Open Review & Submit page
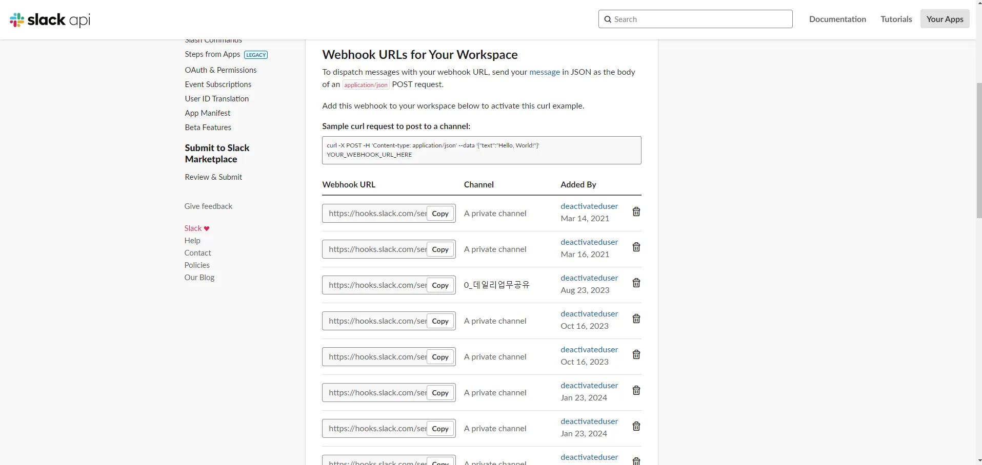The image size is (982, 465). [213, 177]
